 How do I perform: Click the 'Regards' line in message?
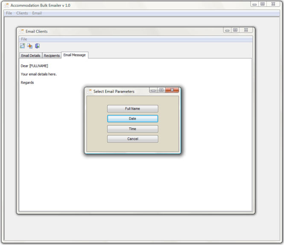[27, 83]
